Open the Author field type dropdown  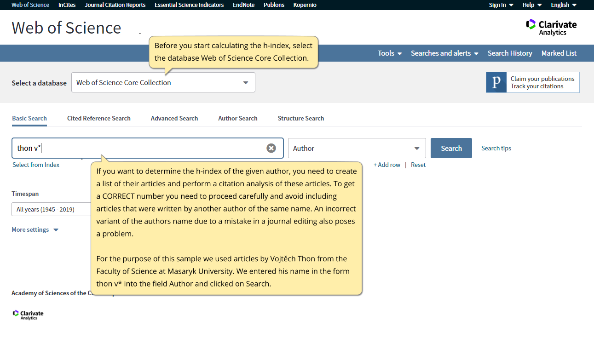point(357,148)
